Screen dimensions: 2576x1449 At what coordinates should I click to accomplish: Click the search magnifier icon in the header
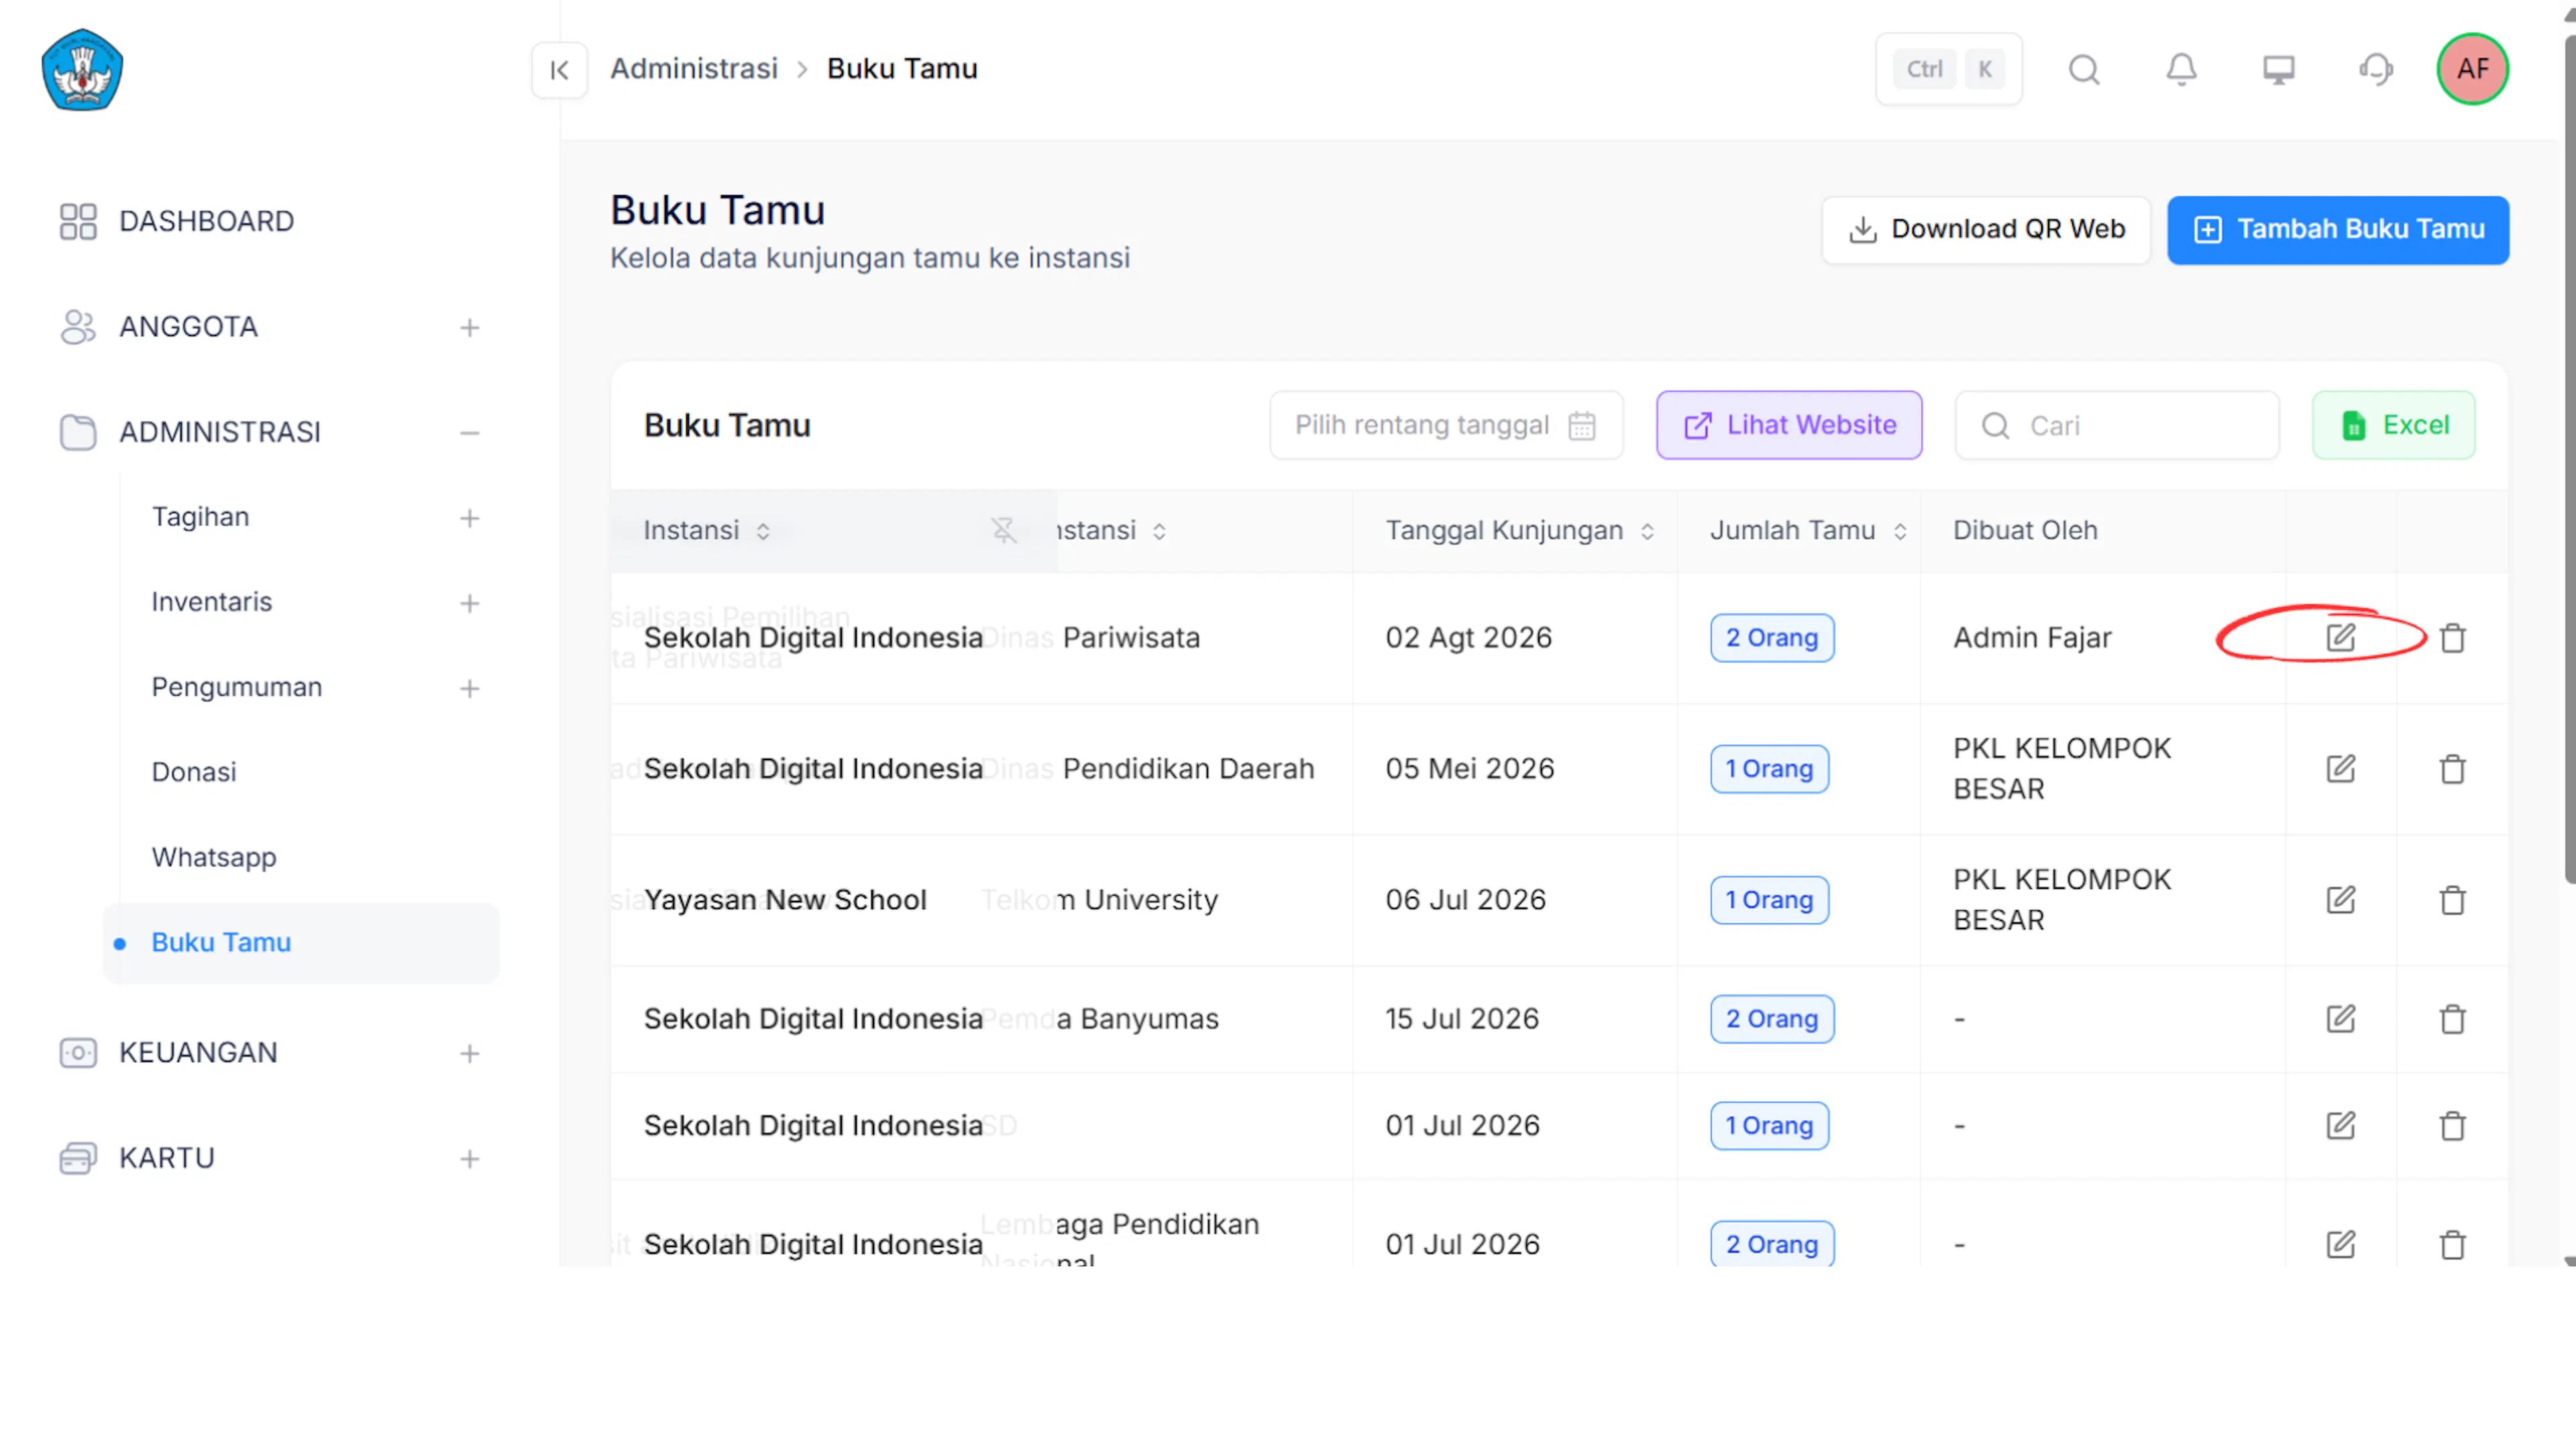(2084, 70)
